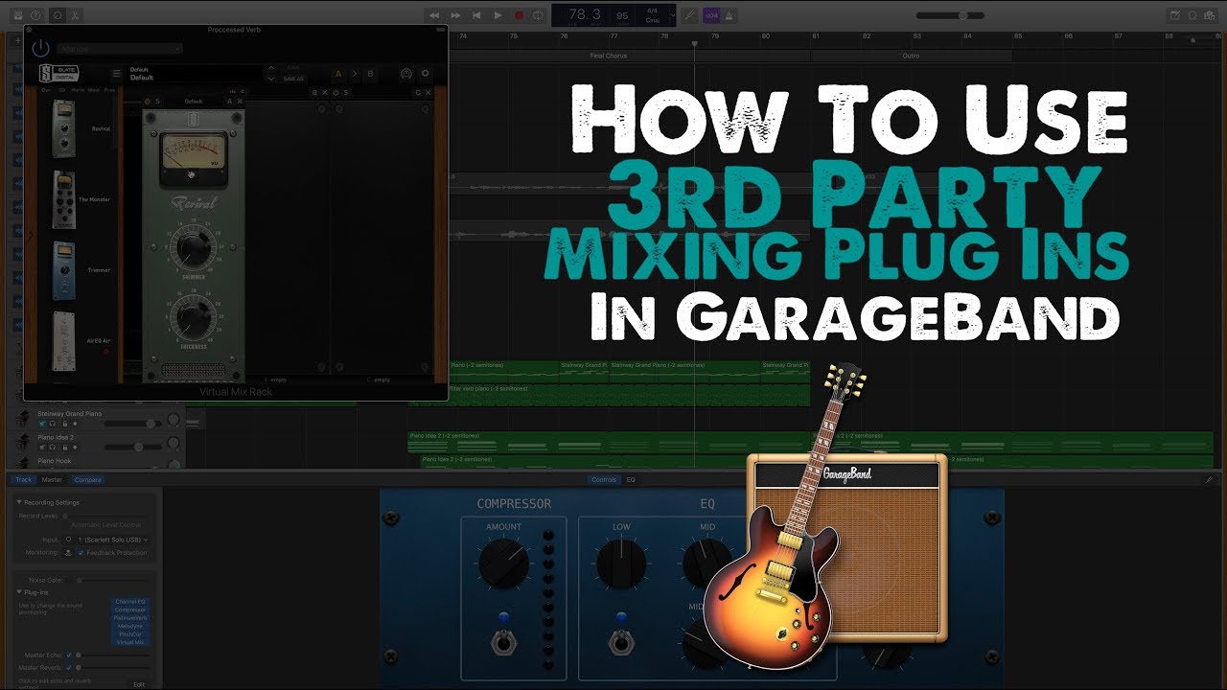Click the red Record button

tap(519, 15)
